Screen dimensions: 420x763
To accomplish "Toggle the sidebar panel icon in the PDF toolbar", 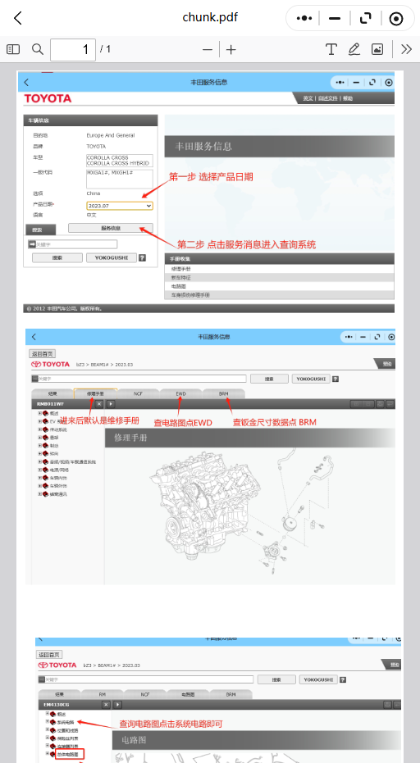I will pos(13,49).
